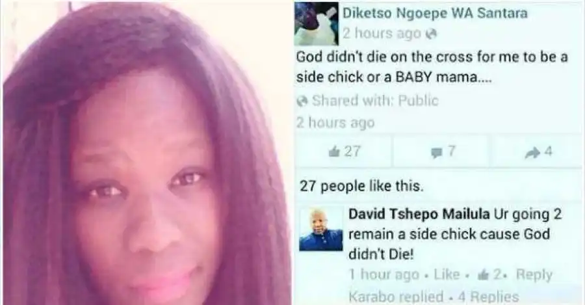The height and width of the screenshot is (305, 585).
Task: Open David Tshepo Mailula's profile name
Action: pos(419,215)
